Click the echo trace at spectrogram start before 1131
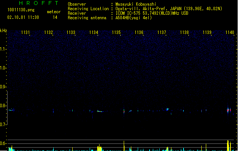Screen dimensions: 238x151 [x=11, y=110]
